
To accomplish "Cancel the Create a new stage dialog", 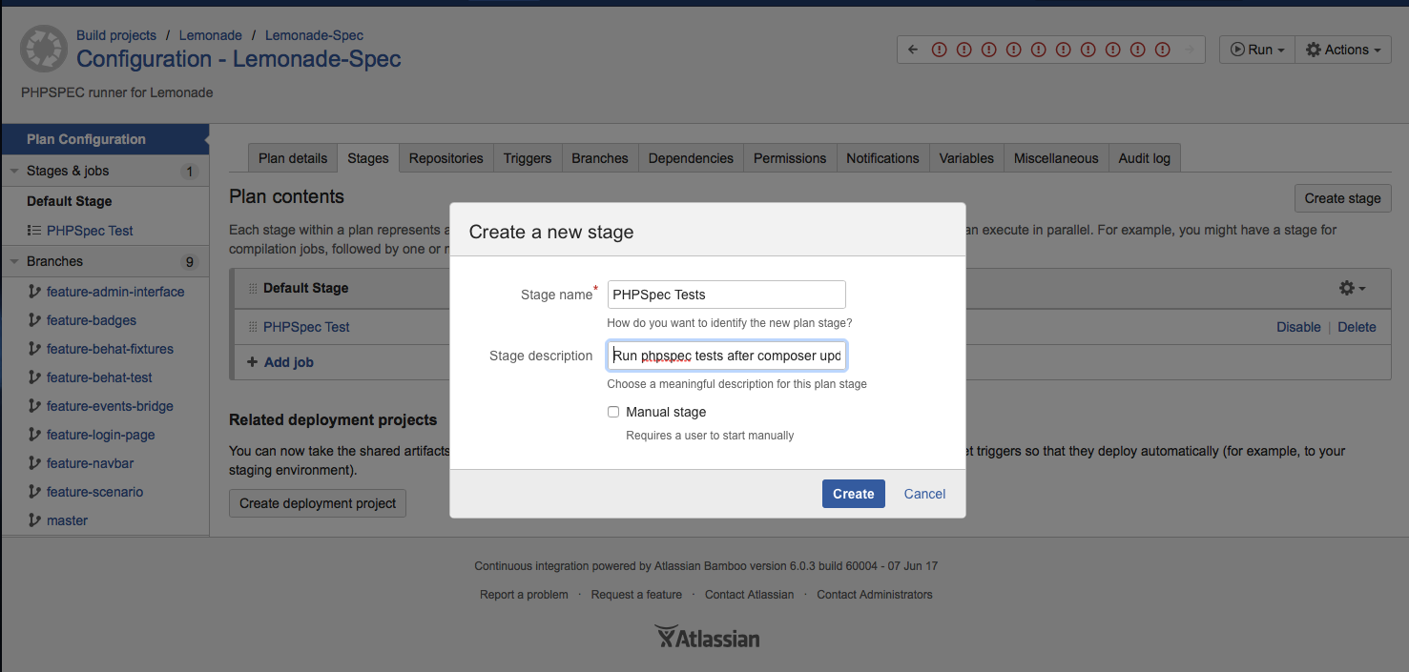I will click(x=924, y=494).
